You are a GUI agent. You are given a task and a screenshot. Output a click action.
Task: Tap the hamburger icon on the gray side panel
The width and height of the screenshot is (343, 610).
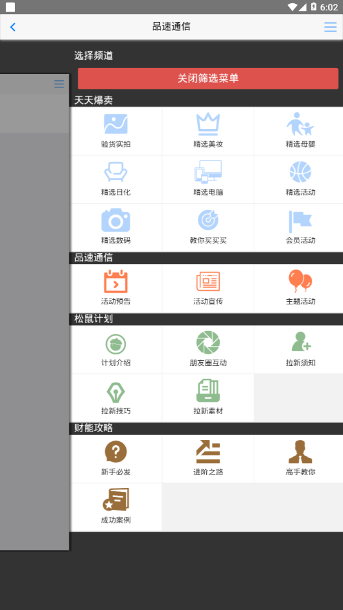point(59,84)
